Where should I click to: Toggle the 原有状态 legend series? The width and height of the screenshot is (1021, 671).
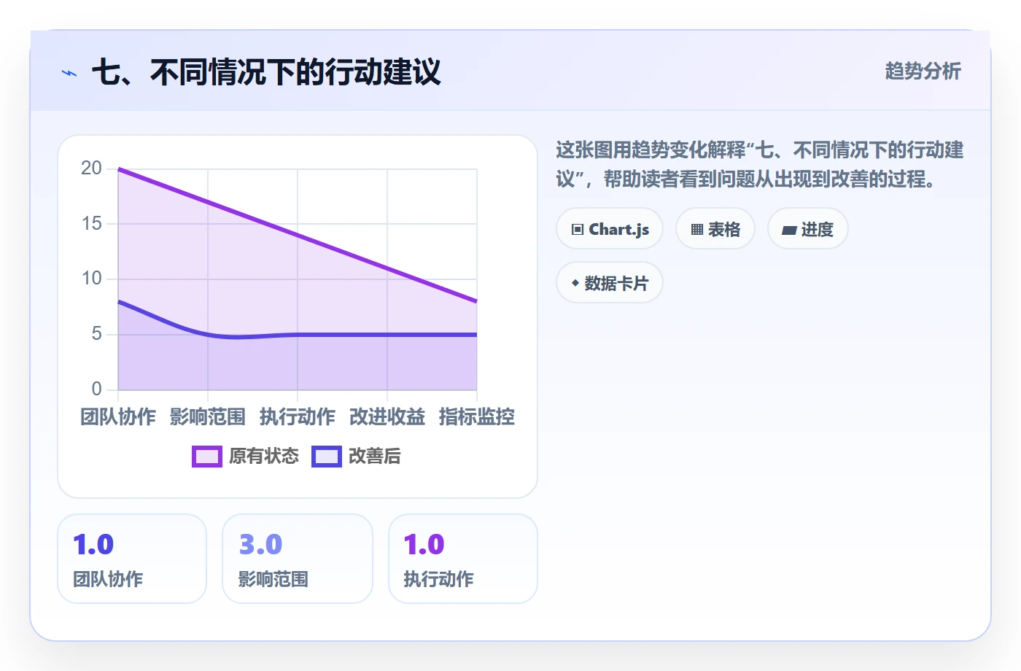246,457
